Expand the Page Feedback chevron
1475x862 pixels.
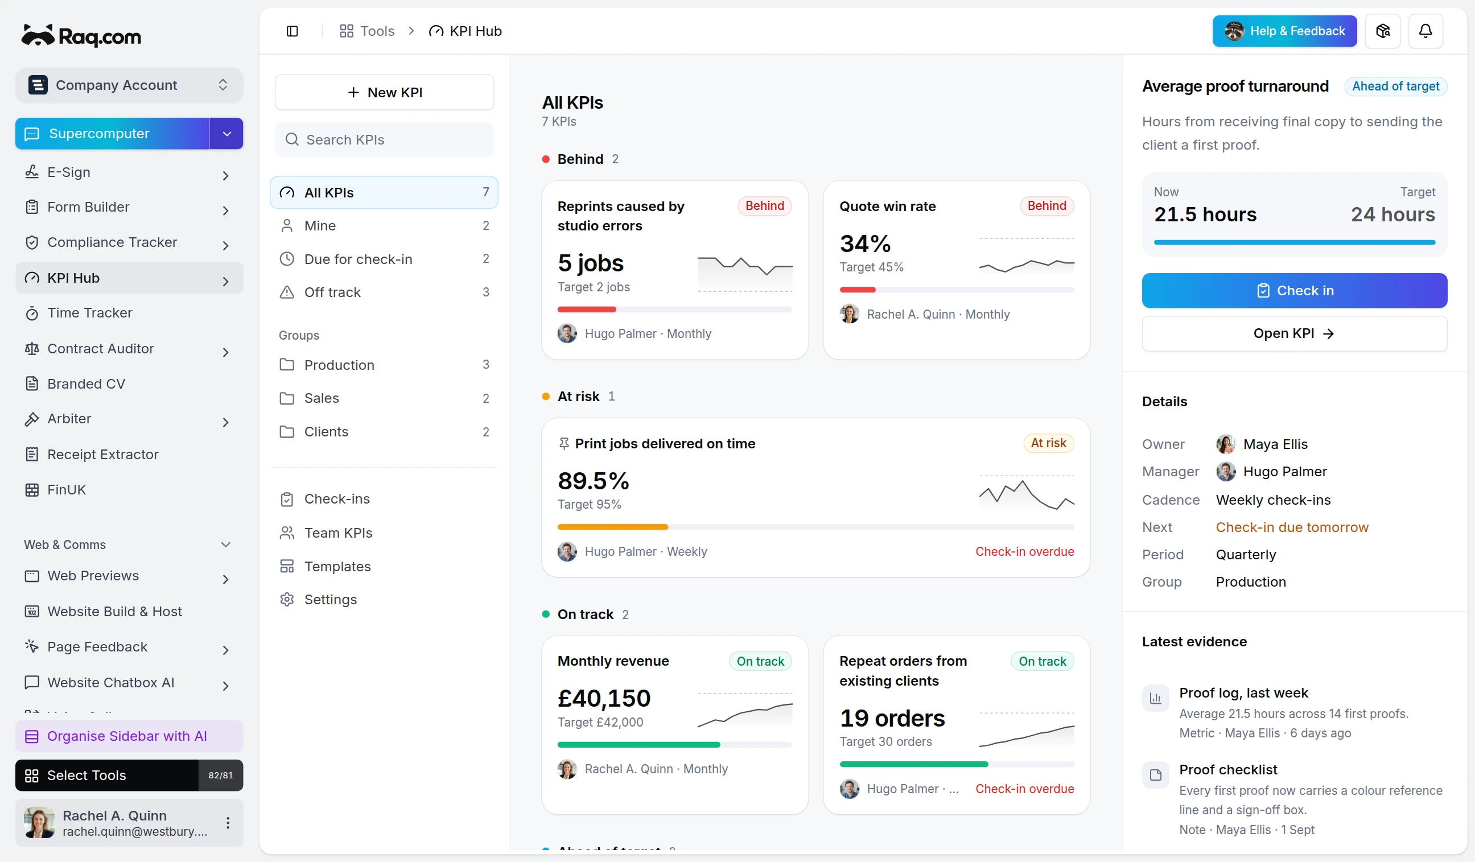pyautogui.click(x=225, y=650)
